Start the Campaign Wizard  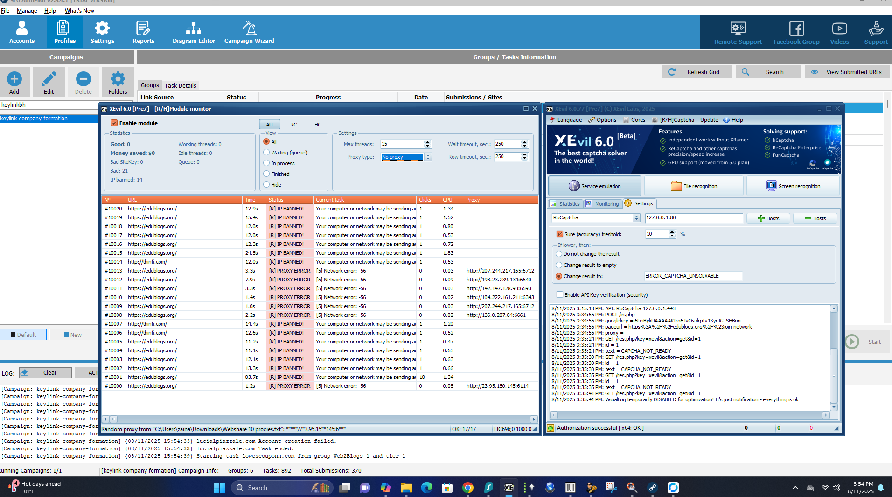pos(249,32)
